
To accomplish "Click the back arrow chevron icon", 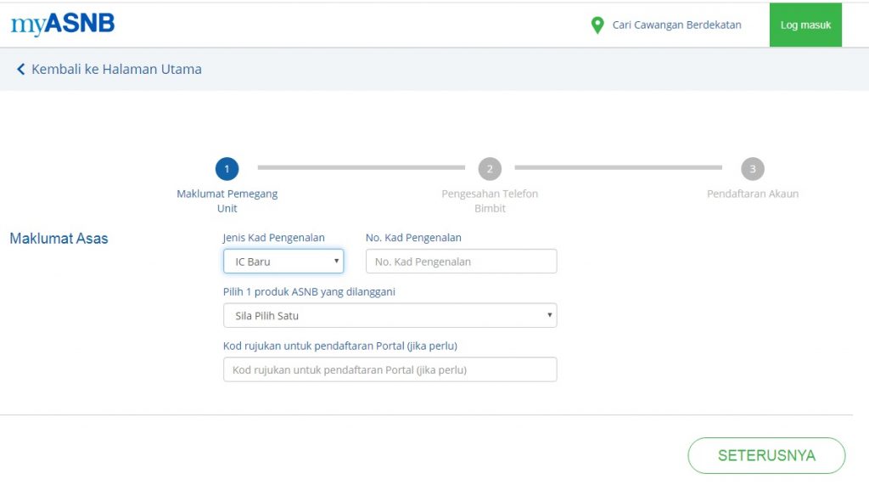I will click(20, 69).
